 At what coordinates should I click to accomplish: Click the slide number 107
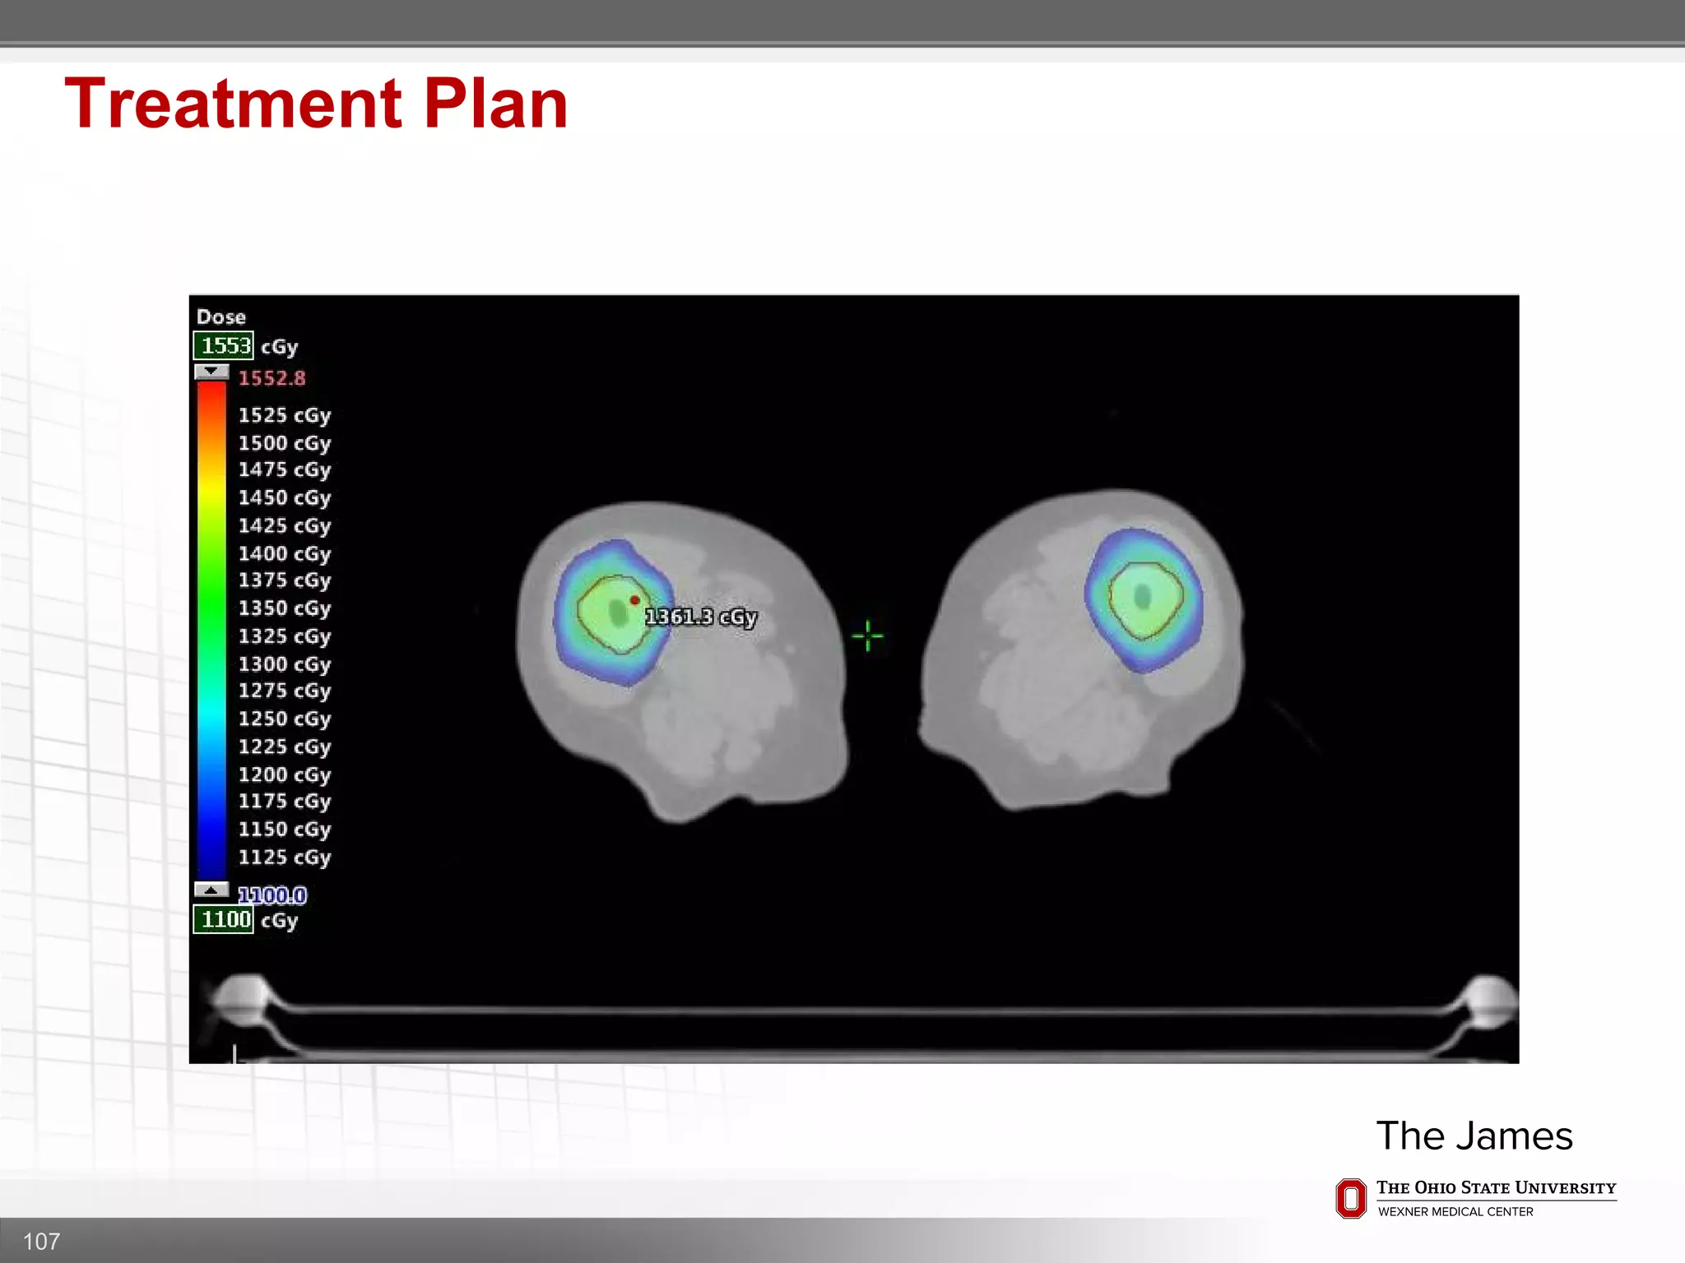pyautogui.click(x=41, y=1241)
